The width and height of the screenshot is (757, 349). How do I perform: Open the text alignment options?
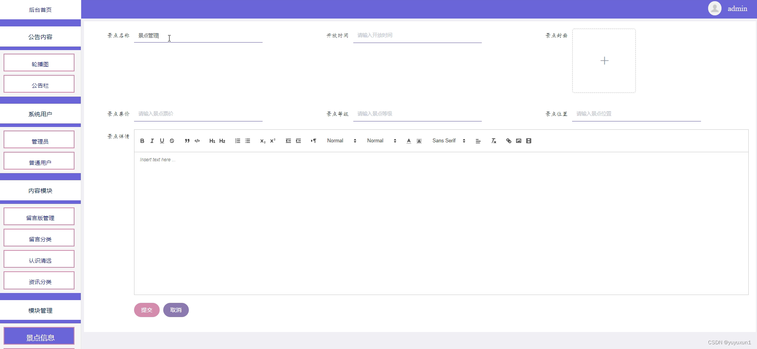(x=478, y=141)
